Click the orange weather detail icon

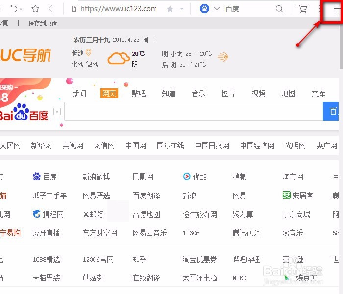(x=222, y=57)
